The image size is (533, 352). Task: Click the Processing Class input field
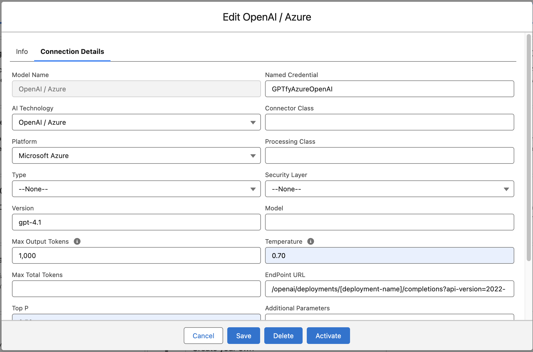click(x=389, y=155)
